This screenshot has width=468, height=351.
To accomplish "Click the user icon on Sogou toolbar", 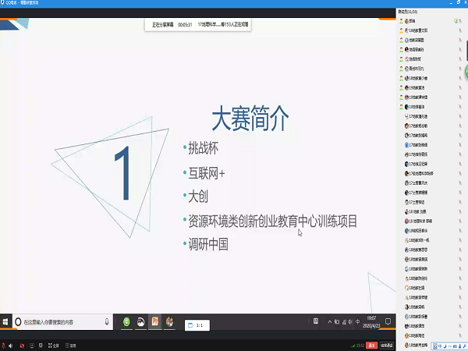I will [460, 346].
